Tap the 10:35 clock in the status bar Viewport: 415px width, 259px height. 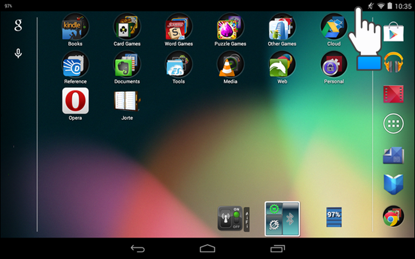pyautogui.click(x=403, y=6)
